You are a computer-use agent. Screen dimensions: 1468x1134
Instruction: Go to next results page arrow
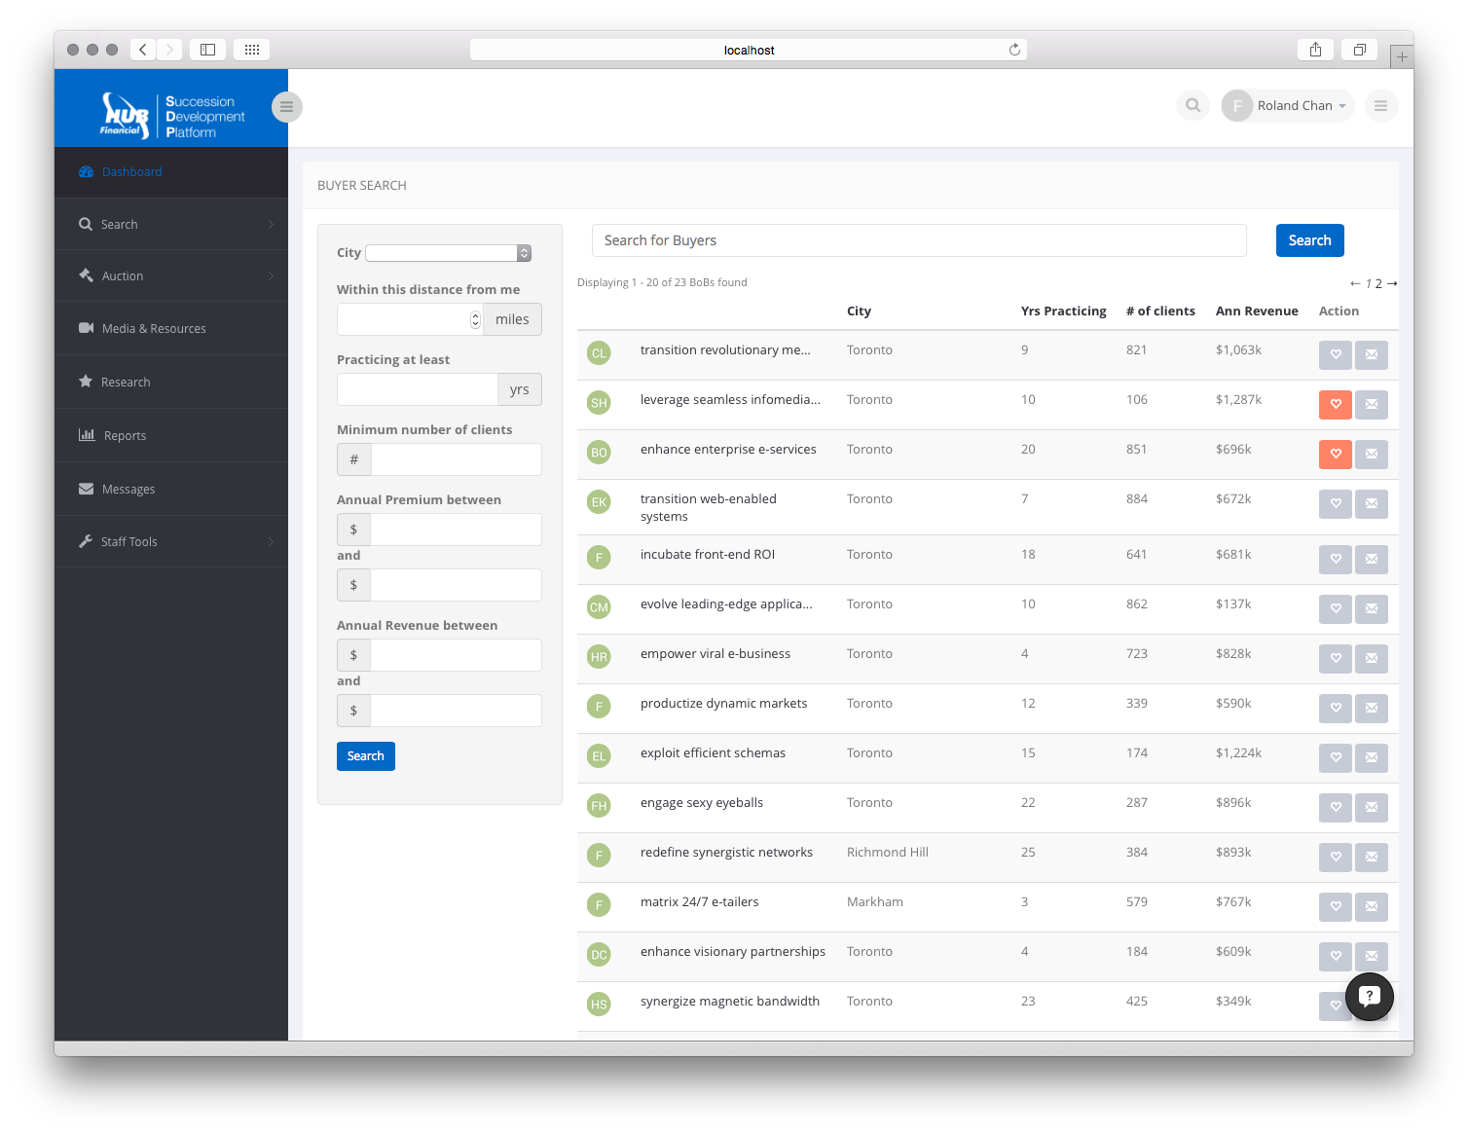point(1392,283)
